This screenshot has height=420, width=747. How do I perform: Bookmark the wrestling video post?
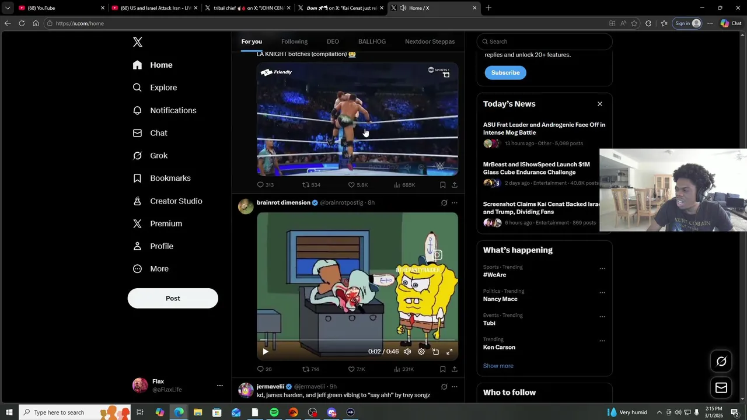click(x=443, y=185)
